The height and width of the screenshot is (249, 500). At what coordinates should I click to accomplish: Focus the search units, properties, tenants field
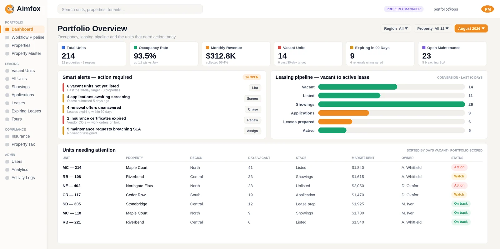(x=130, y=9)
